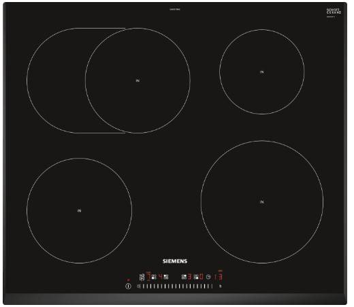The image size is (354, 307).
Task: Tap the front-left cooking zone IN mark
Action: pyautogui.click(x=79, y=211)
